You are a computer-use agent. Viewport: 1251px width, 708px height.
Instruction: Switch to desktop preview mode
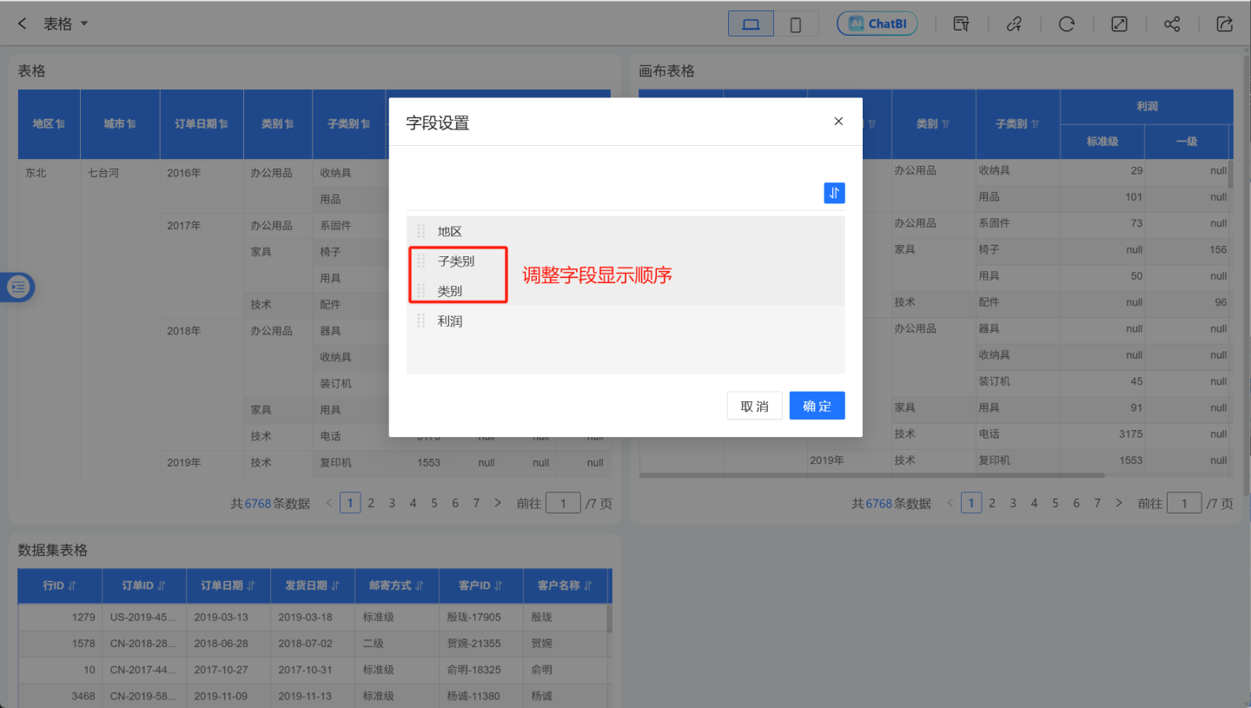point(751,24)
